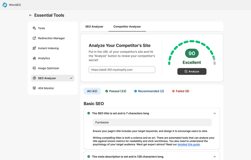
Task: Open Redirection Manager in the sidebar
Action: coord(53,38)
